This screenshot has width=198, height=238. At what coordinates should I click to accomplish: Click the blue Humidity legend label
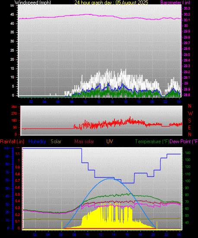click(37, 142)
